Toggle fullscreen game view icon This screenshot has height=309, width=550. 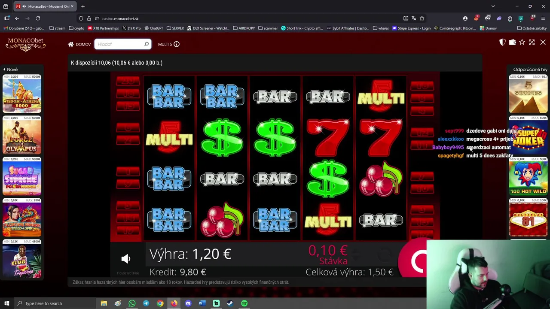coord(532,42)
